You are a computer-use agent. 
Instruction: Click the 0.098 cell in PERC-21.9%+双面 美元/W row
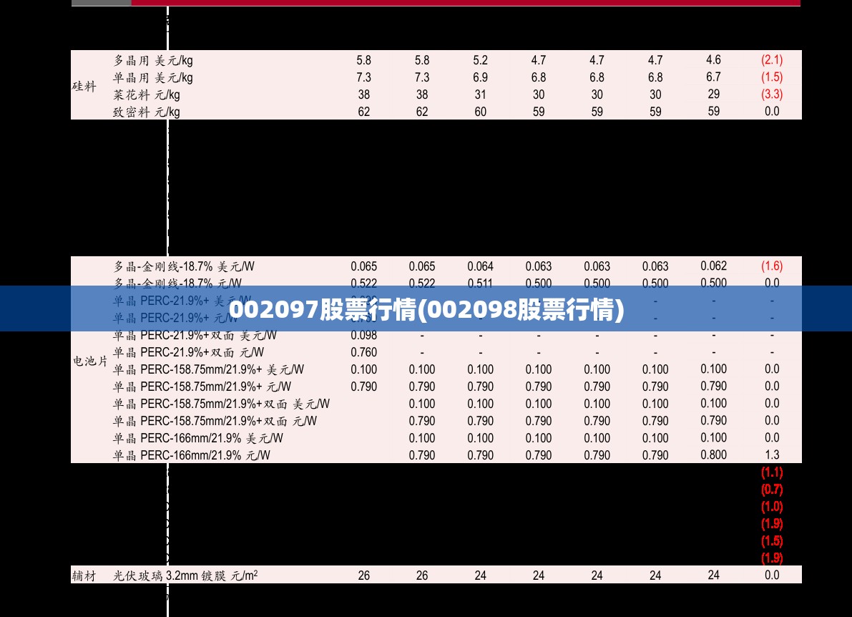[363, 336]
